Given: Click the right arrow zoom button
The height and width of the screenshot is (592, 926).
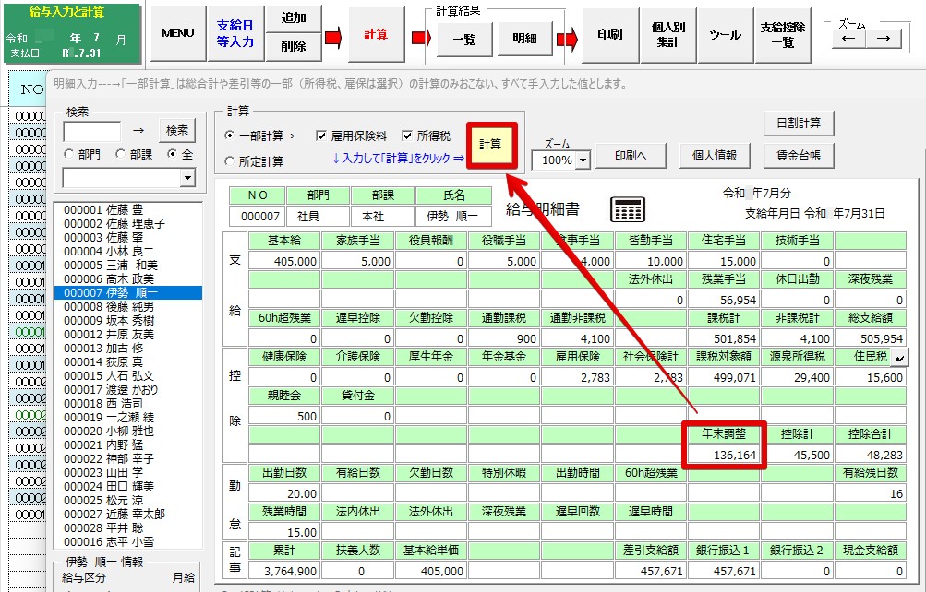Looking at the screenshot, I should click(x=884, y=39).
